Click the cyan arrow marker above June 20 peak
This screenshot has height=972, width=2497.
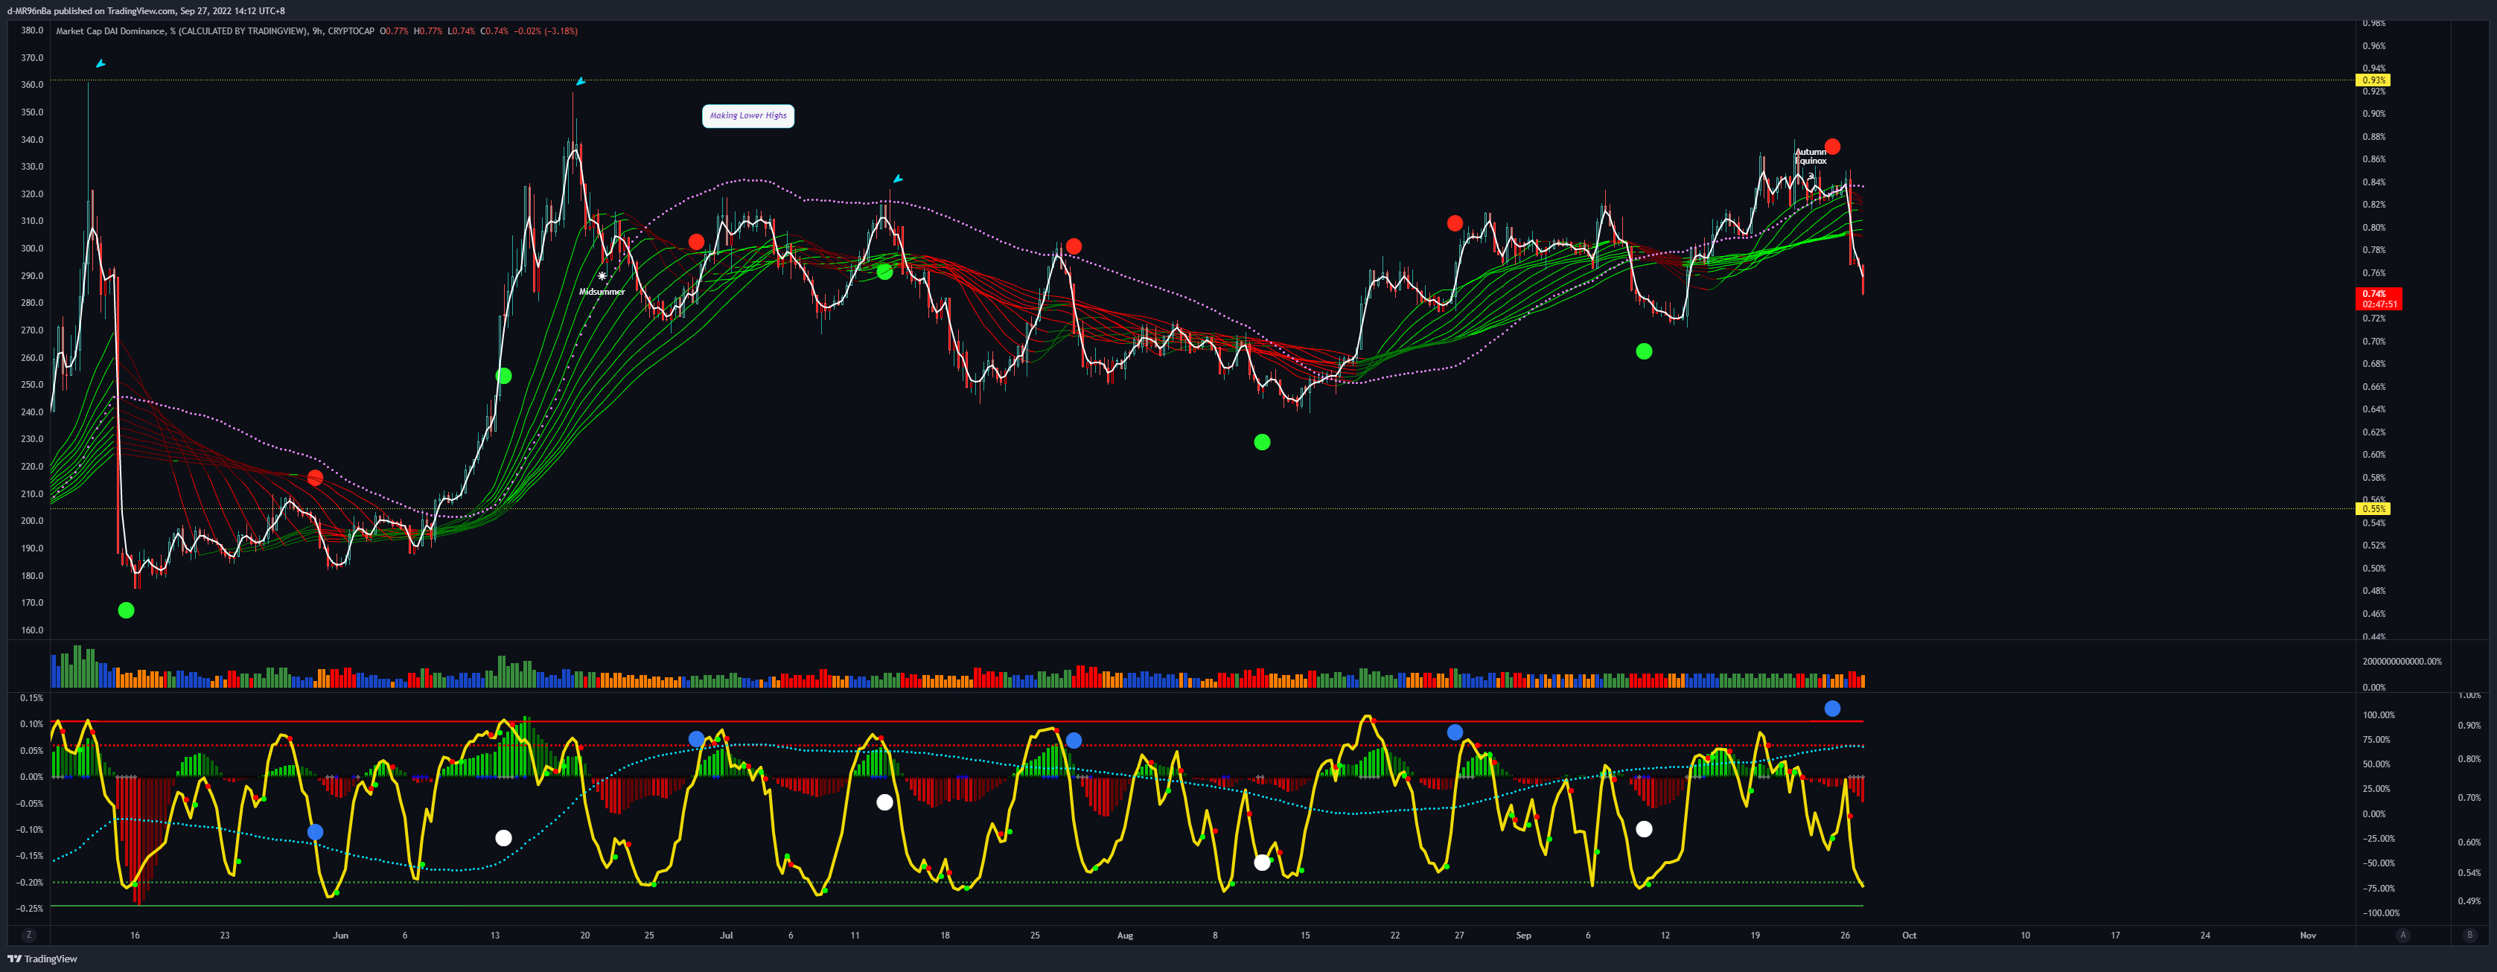pos(580,81)
